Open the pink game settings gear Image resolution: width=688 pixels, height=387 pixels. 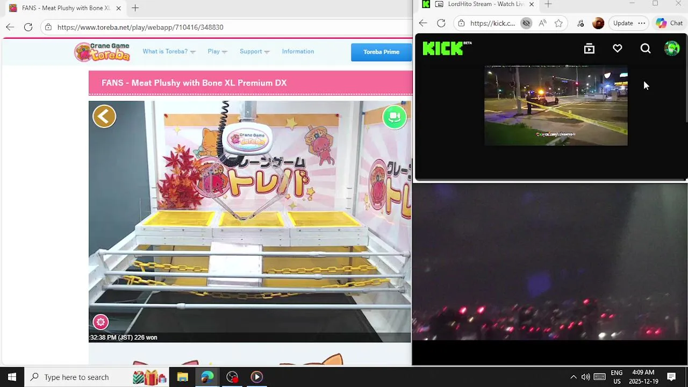[101, 322]
